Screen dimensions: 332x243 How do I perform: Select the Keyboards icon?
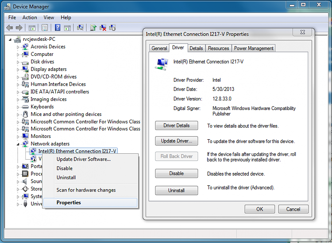point(25,107)
